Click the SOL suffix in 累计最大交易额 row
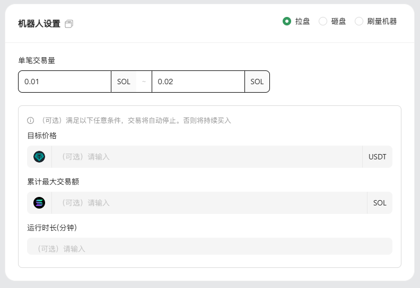The image size is (420, 288). (380, 203)
